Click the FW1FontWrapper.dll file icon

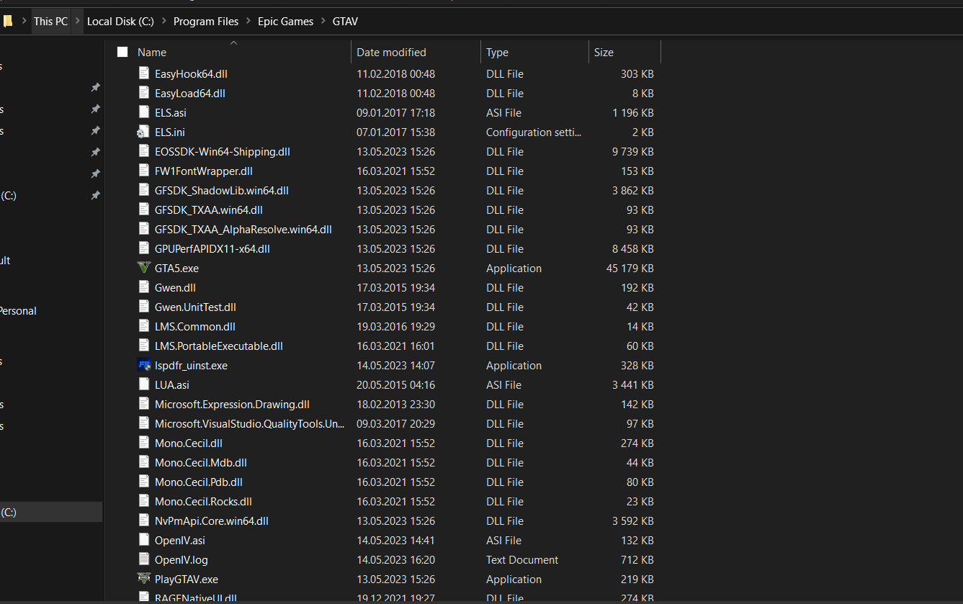coord(143,171)
